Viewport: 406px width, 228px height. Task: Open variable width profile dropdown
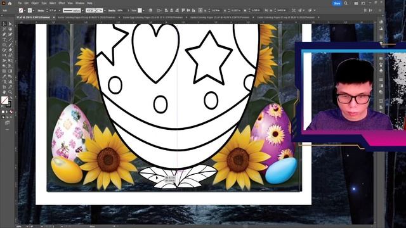82,10
